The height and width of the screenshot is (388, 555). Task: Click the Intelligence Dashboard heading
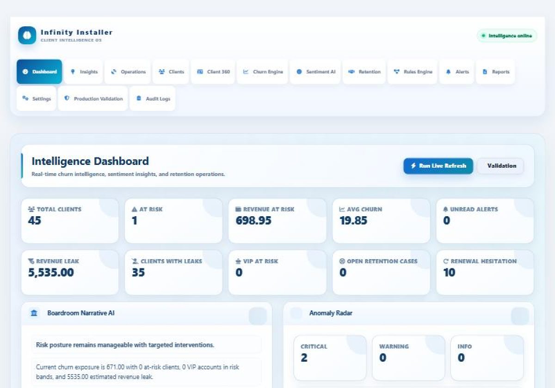pos(90,161)
